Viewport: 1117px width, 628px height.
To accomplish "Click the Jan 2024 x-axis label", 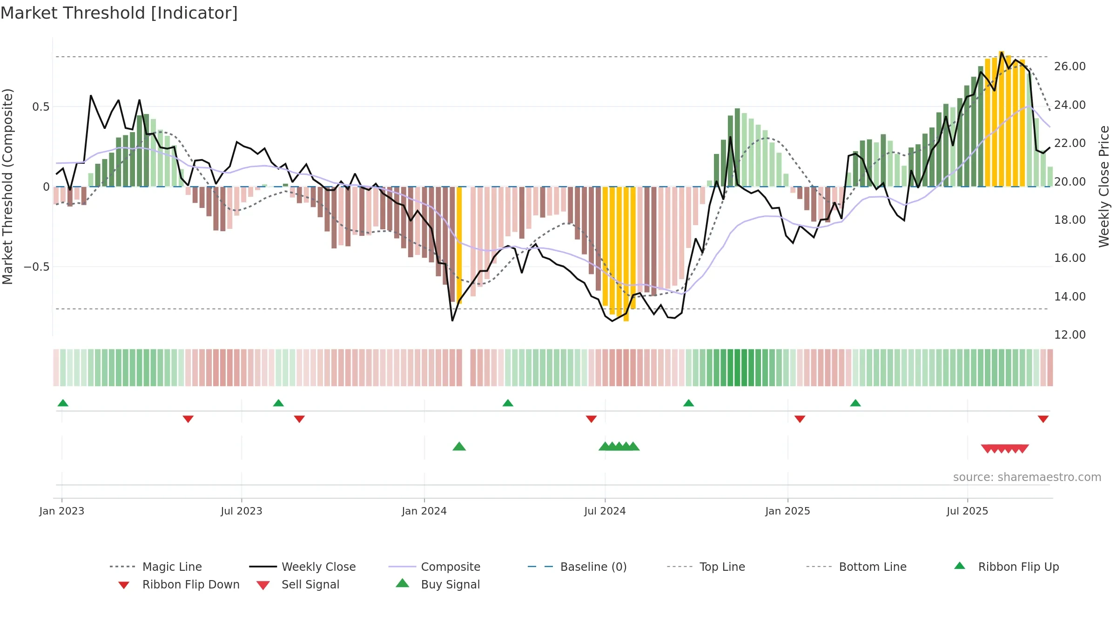I will (424, 511).
